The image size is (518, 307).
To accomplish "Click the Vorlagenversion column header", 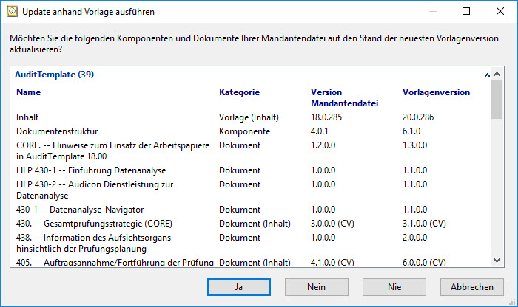I will (x=436, y=92).
